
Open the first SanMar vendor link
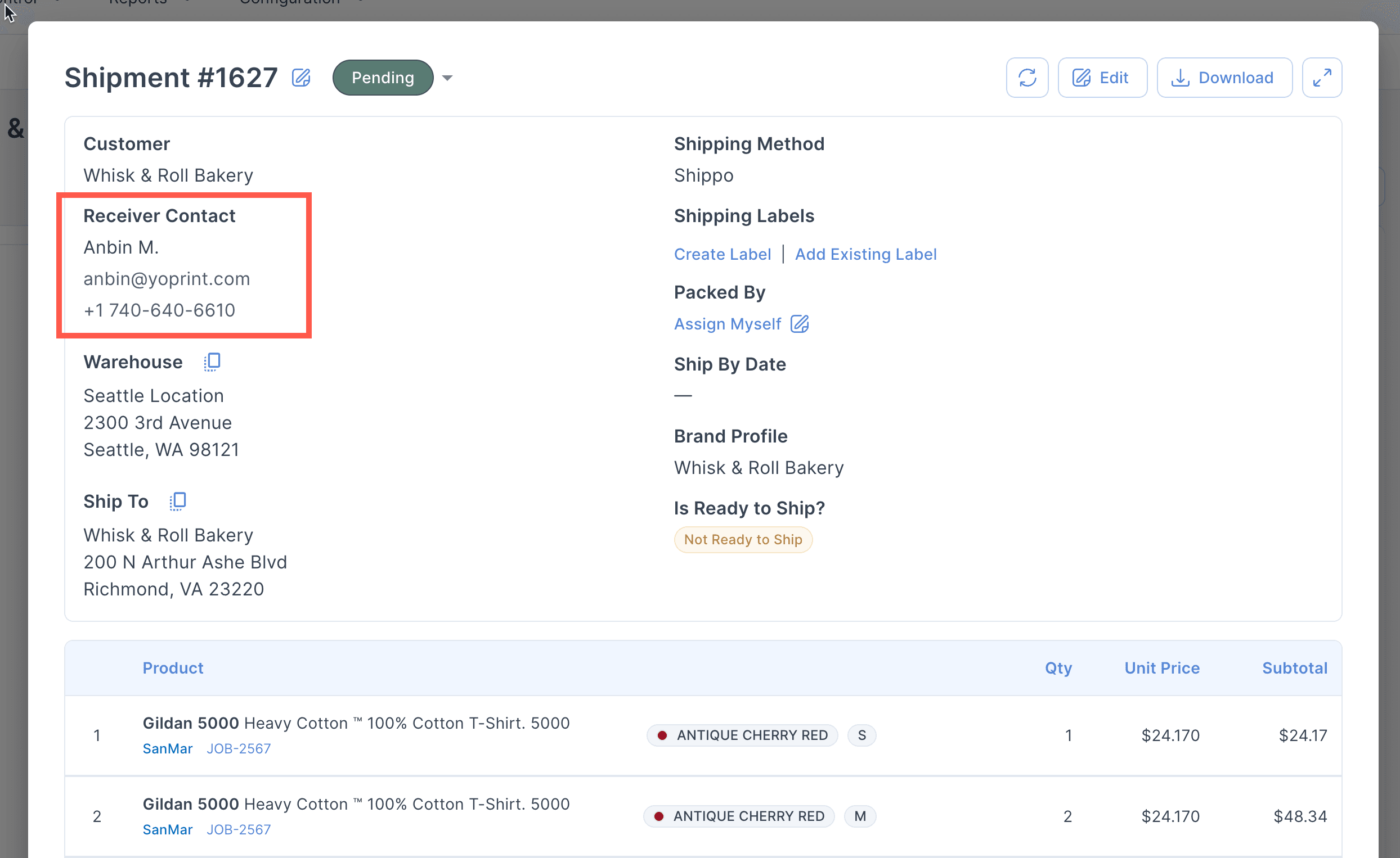pos(168,748)
